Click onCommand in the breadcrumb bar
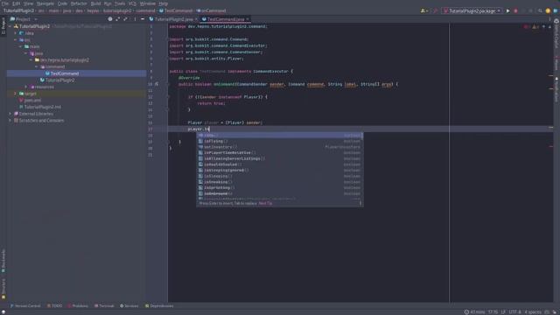Screen dimensions: 560x315 (x=211, y=10)
